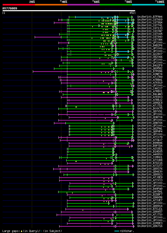Image resolution: width=167 pixels, height=233 pixels.
Task: Select hit UniRef100_C0MH01
Action: [x=150, y=157]
